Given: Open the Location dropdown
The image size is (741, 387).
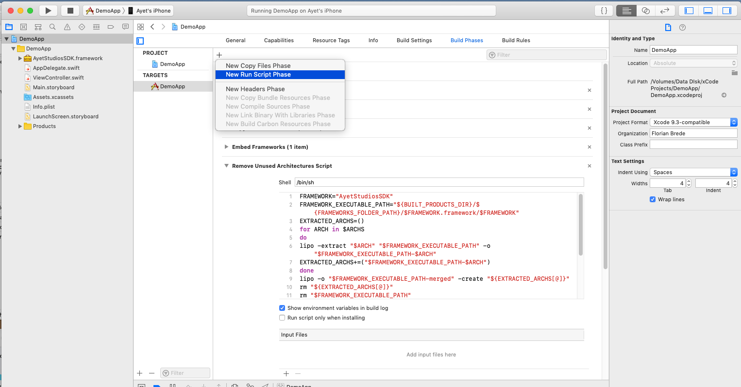Looking at the screenshot, I should click(693, 63).
